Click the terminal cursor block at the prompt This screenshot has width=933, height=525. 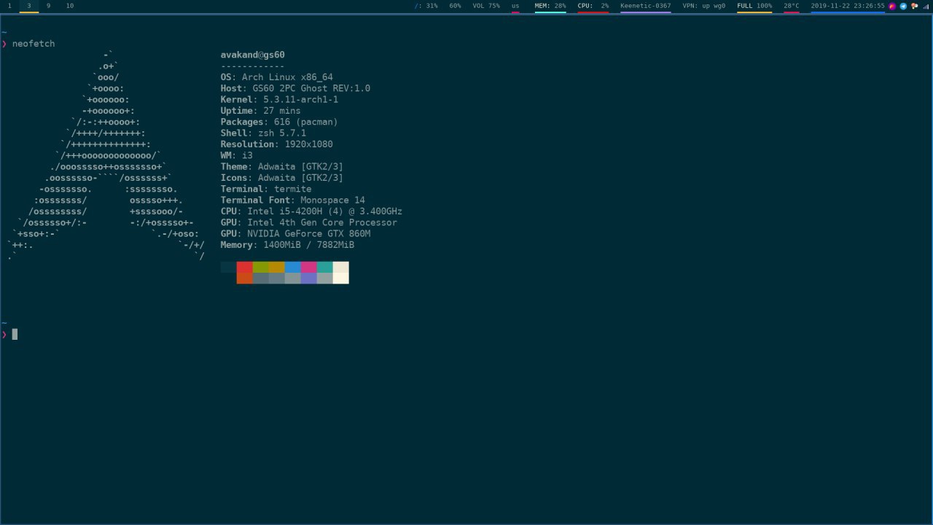15,334
